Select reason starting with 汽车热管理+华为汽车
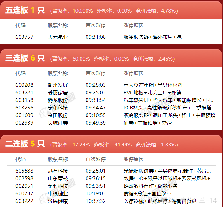 tap(169, 100)
